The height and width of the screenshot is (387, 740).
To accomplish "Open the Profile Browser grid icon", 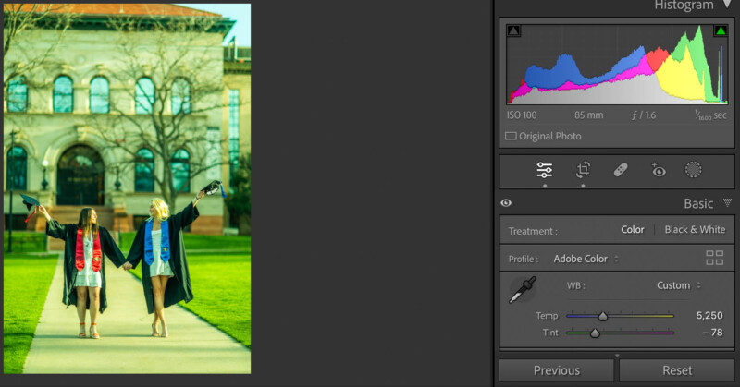I will [x=714, y=259].
